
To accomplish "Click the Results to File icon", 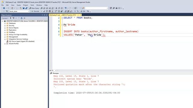I will click(x=71, y=11).
